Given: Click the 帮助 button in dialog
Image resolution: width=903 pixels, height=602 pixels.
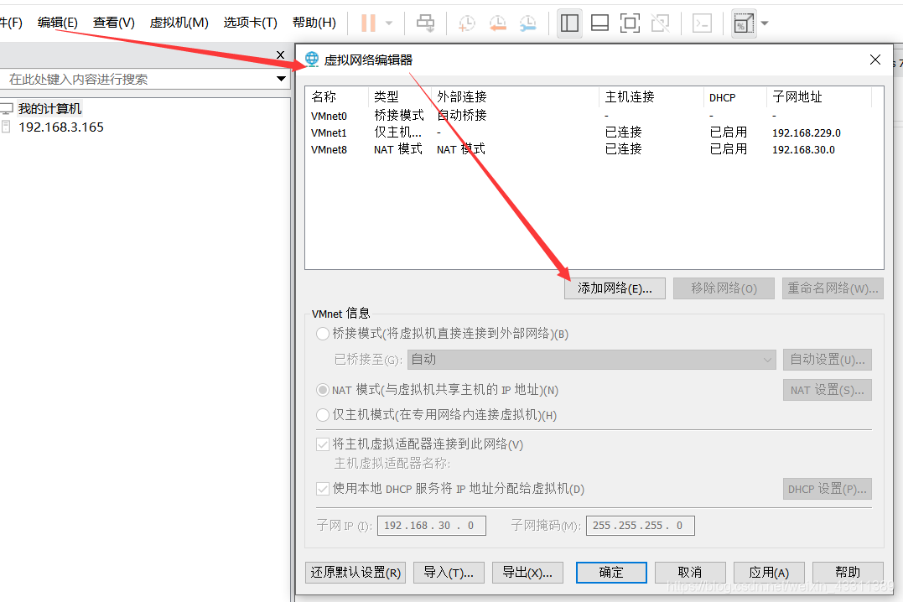Looking at the screenshot, I should click(x=848, y=573).
